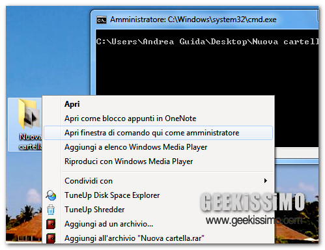Click the archive icon beside Nuova cartella.rar entry
This screenshot has height=250, width=325.
[51, 238]
